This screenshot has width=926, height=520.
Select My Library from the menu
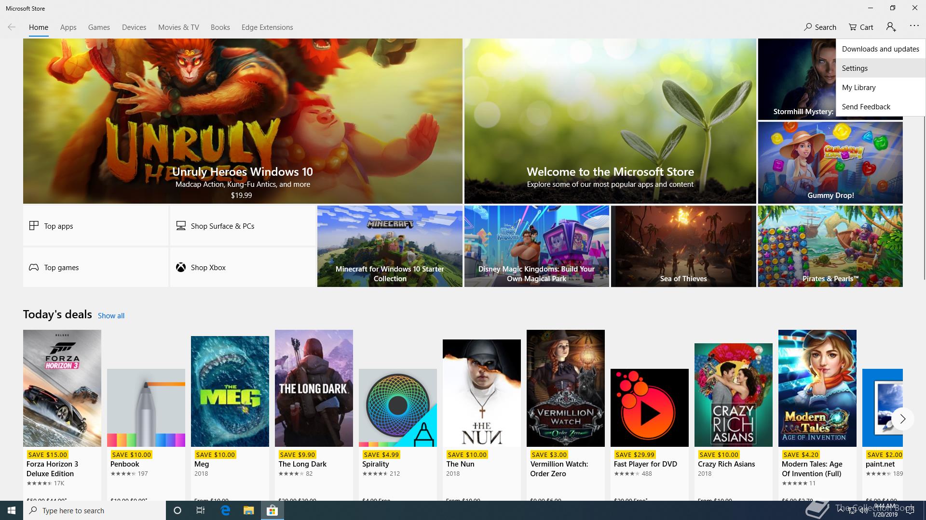[x=881, y=87]
